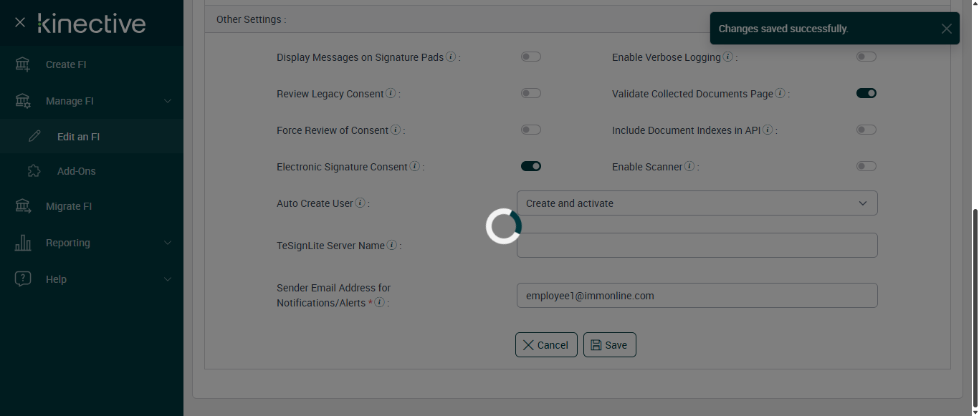The height and width of the screenshot is (416, 979).
Task: Click info icon next to Electronic Signature Consent
Action: click(414, 166)
